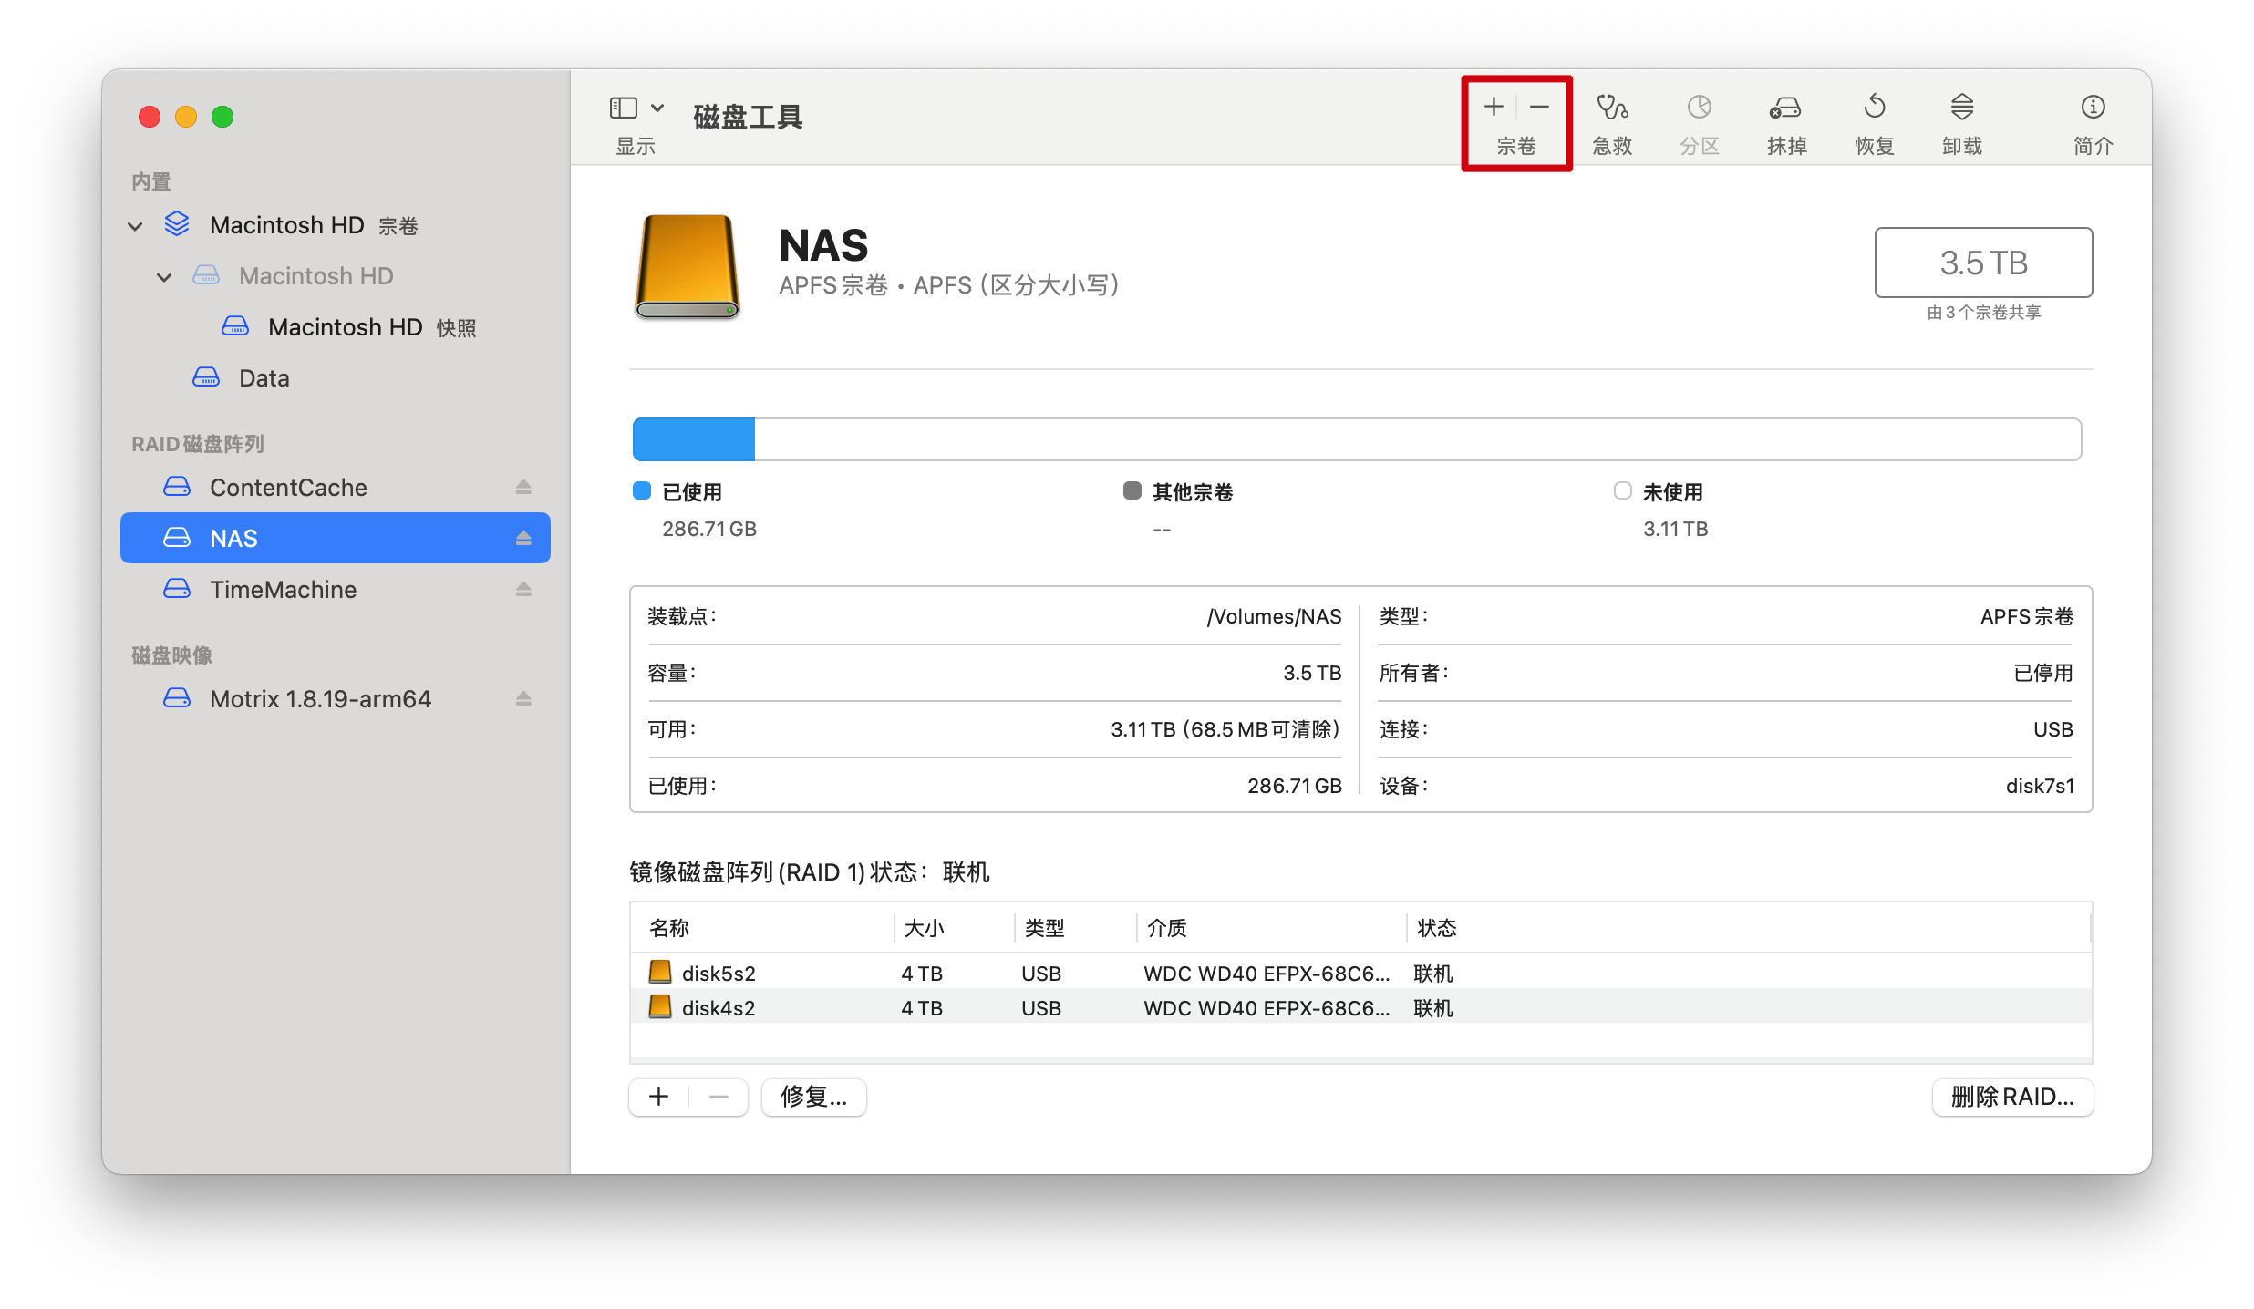
Task: Add a disk to RAID with plus button
Action: click(x=658, y=1097)
